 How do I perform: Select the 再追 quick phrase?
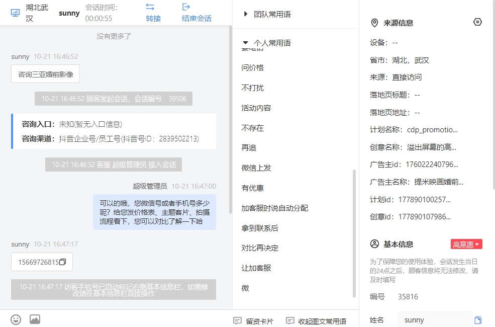(249, 148)
